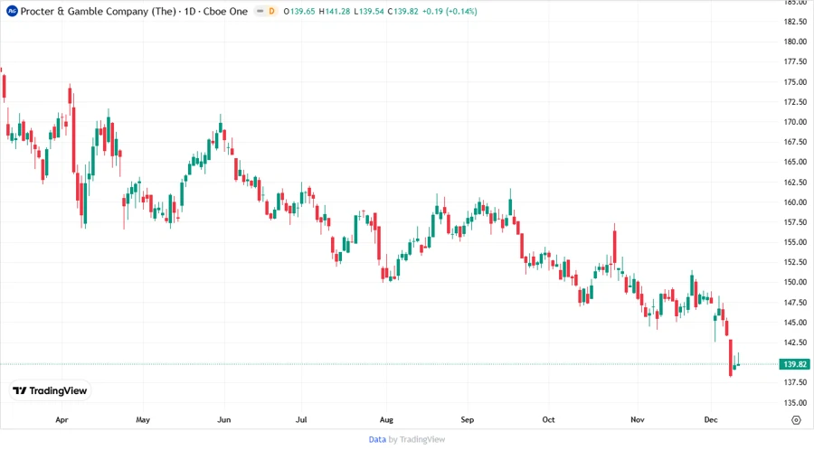Click the close value C139.82
This screenshot has width=814, height=450.
pyautogui.click(x=402, y=11)
